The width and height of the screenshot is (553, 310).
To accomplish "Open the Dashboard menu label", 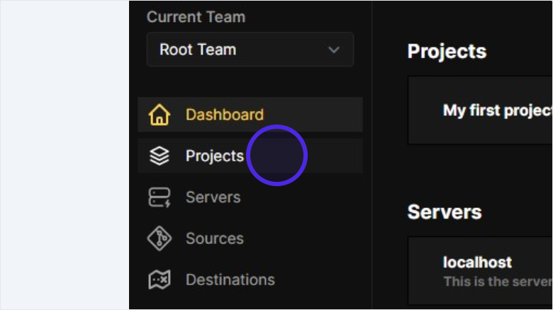I will coord(224,115).
